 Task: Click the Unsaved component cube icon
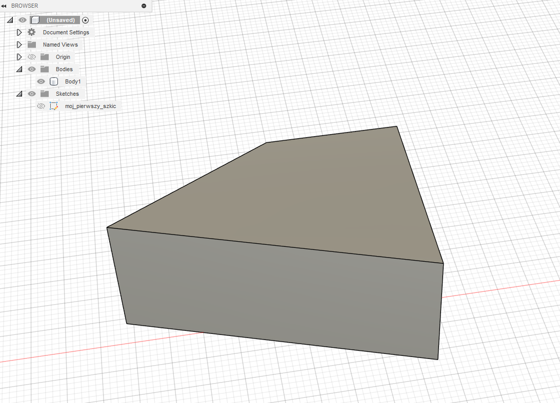pyautogui.click(x=35, y=20)
